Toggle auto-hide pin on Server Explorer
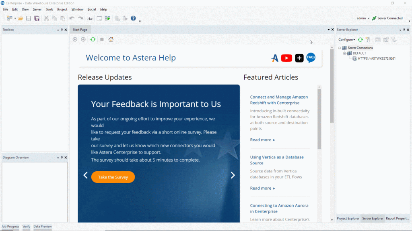The height and width of the screenshot is (231, 412). tap(404, 30)
